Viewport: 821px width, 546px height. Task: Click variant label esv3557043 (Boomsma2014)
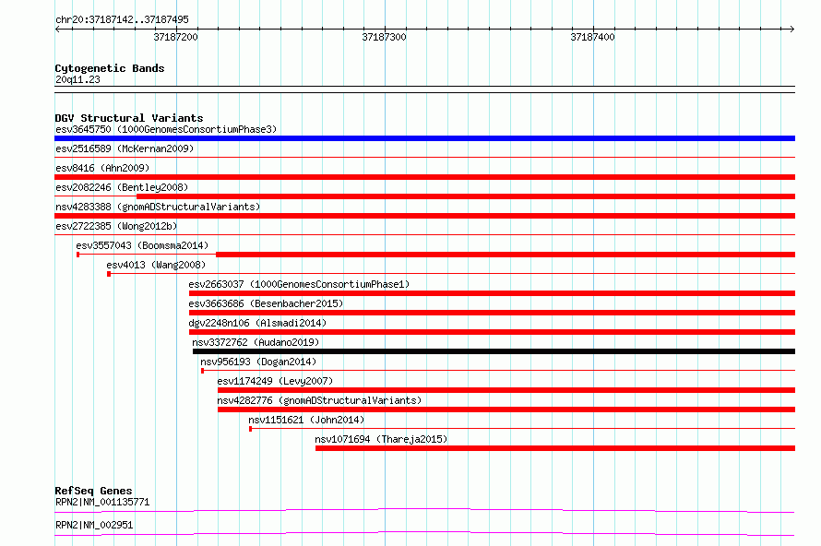[142, 245]
